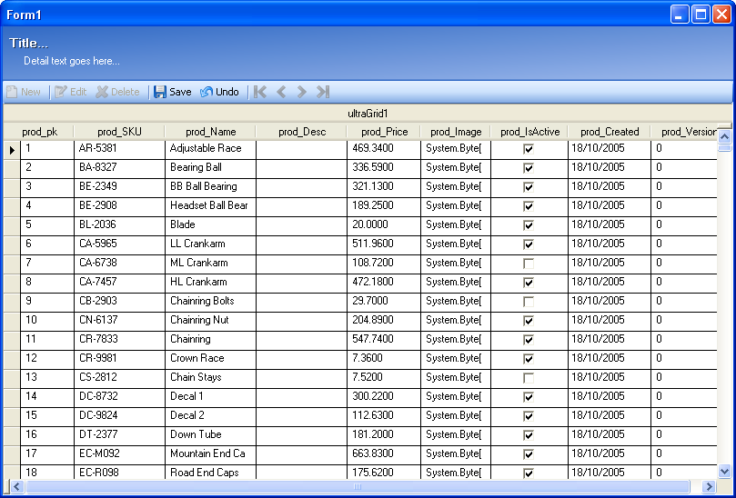736x498 pixels.
Task: Click the Edit toolbar button
Action: (71, 92)
